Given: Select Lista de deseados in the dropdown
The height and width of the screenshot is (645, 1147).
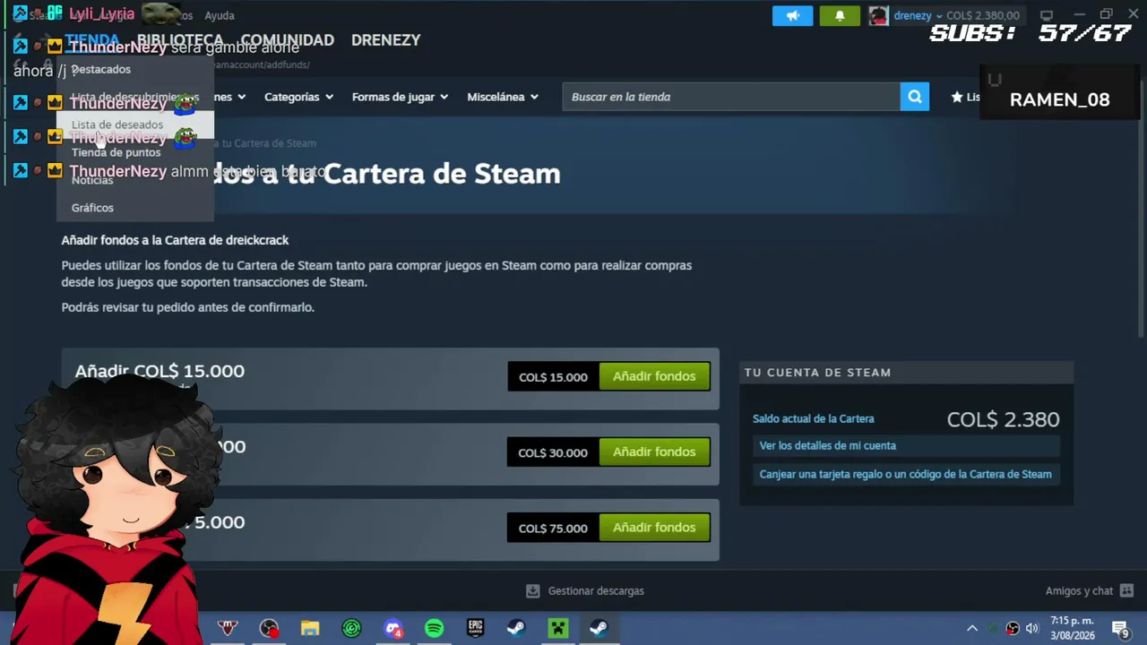Looking at the screenshot, I should coord(135,125).
